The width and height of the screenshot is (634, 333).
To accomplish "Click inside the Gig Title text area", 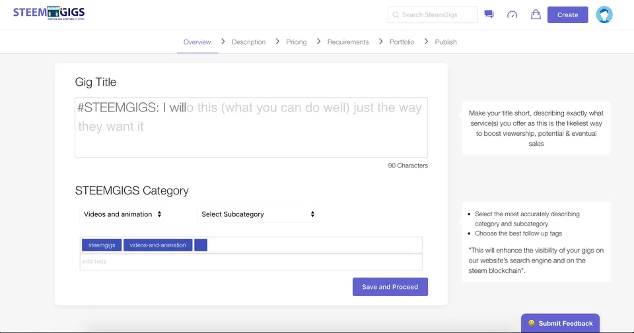I will 251,127.
